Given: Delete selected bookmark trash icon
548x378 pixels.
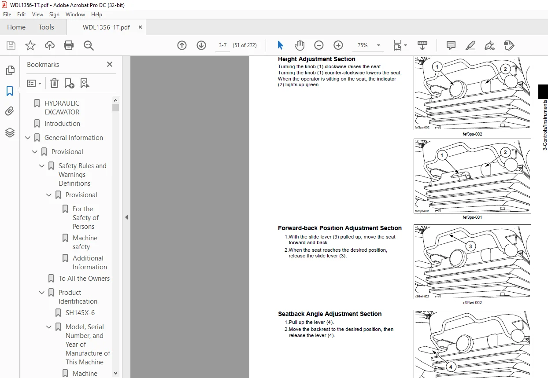Looking at the screenshot, I should (54, 83).
